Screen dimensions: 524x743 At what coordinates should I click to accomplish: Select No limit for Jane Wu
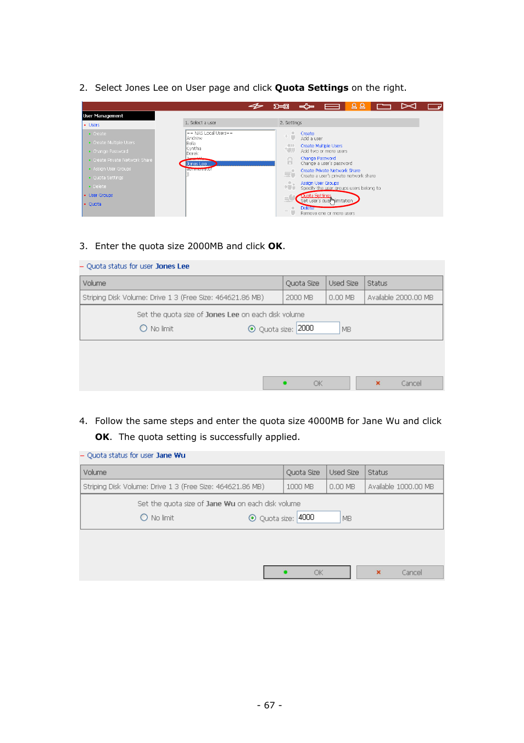[x=144, y=518]
